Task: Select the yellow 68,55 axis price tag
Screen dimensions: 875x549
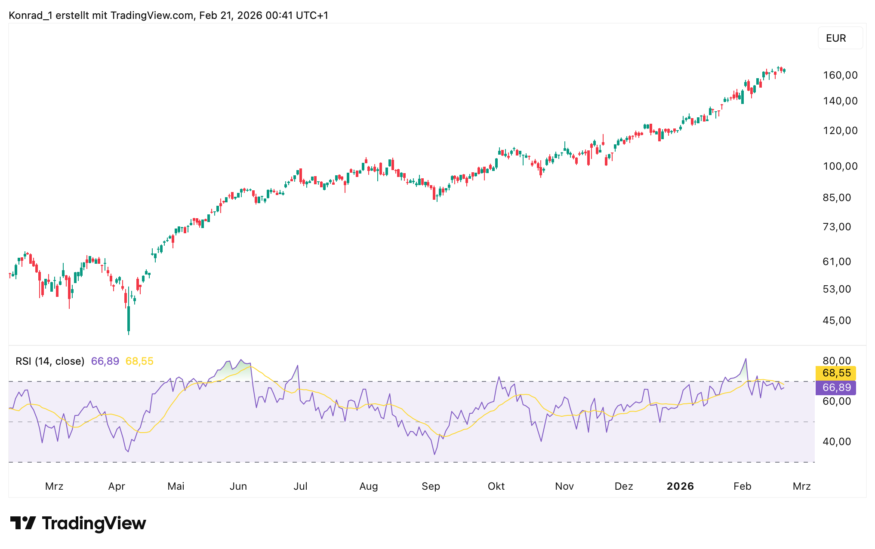Action: pyautogui.click(x=836, y=373)
